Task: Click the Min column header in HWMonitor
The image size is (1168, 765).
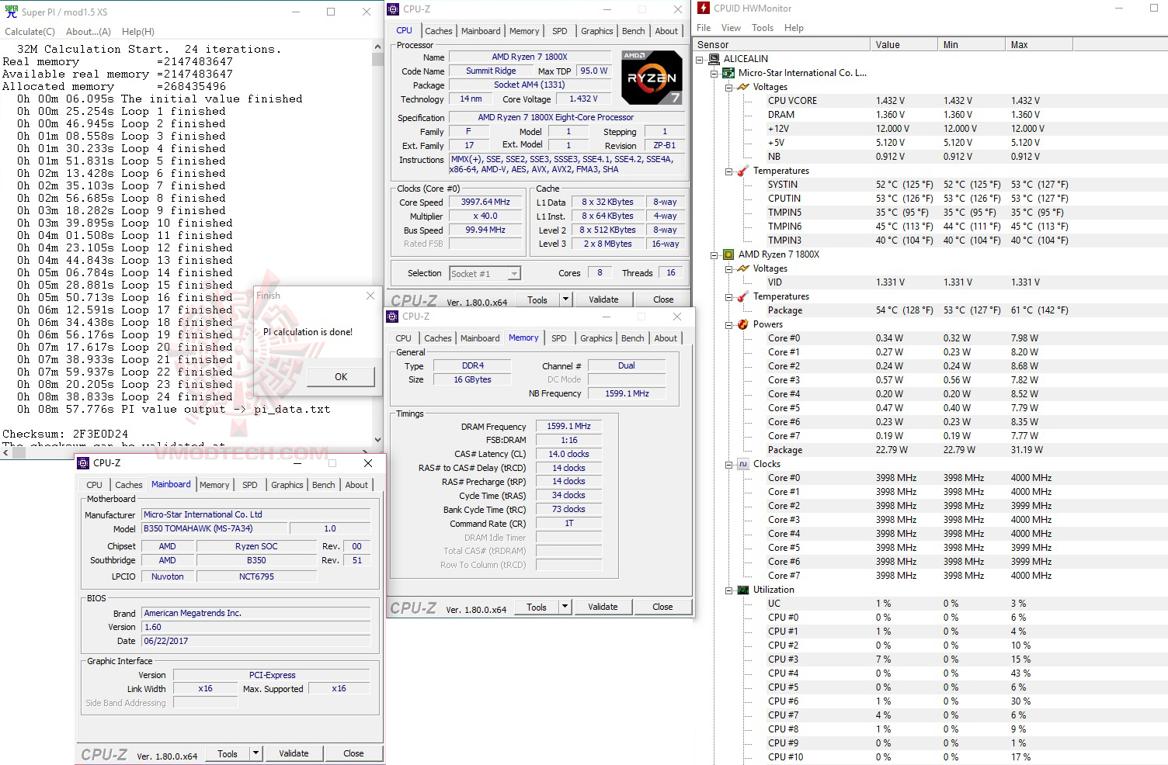Action: point(971,45)
